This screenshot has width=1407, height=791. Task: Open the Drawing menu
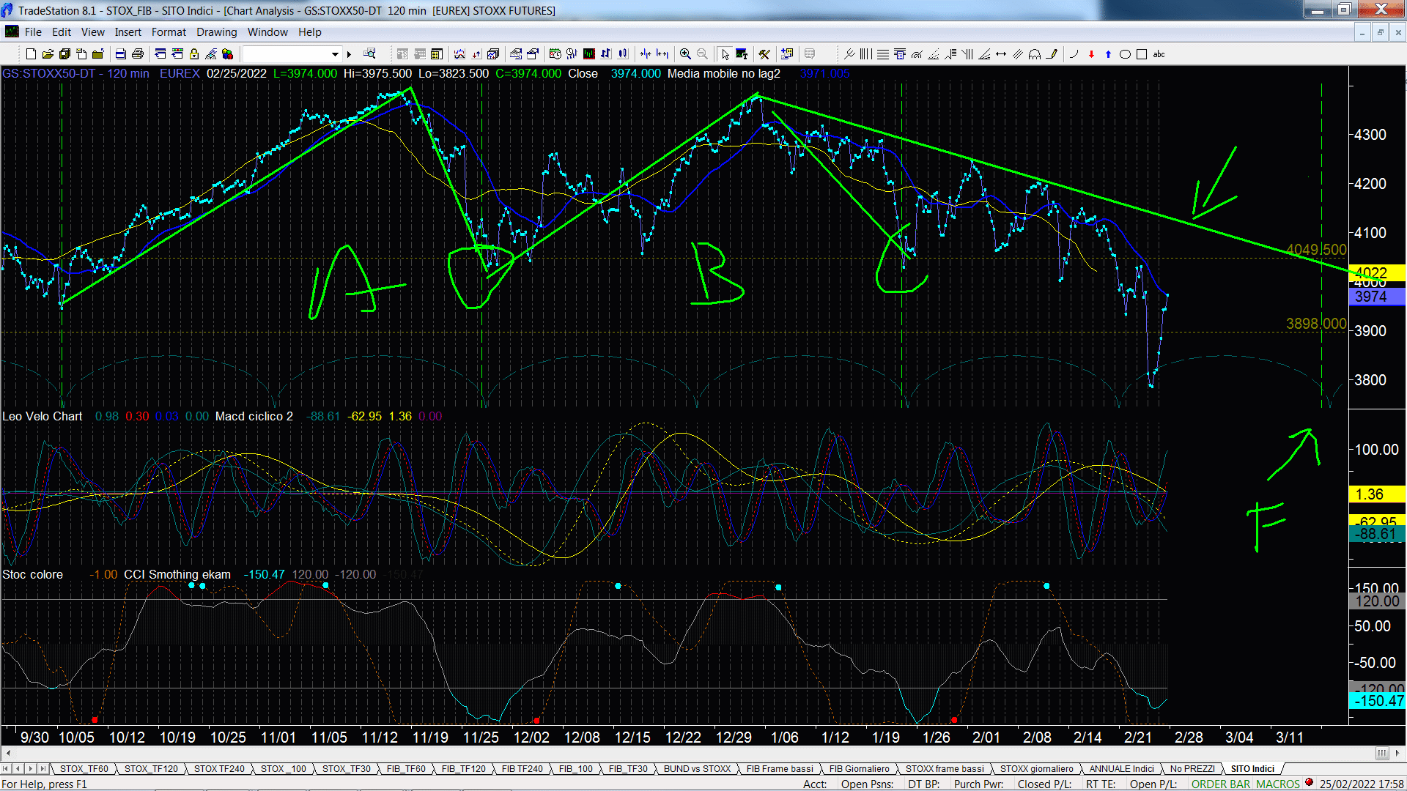click(x=216, y=32)
